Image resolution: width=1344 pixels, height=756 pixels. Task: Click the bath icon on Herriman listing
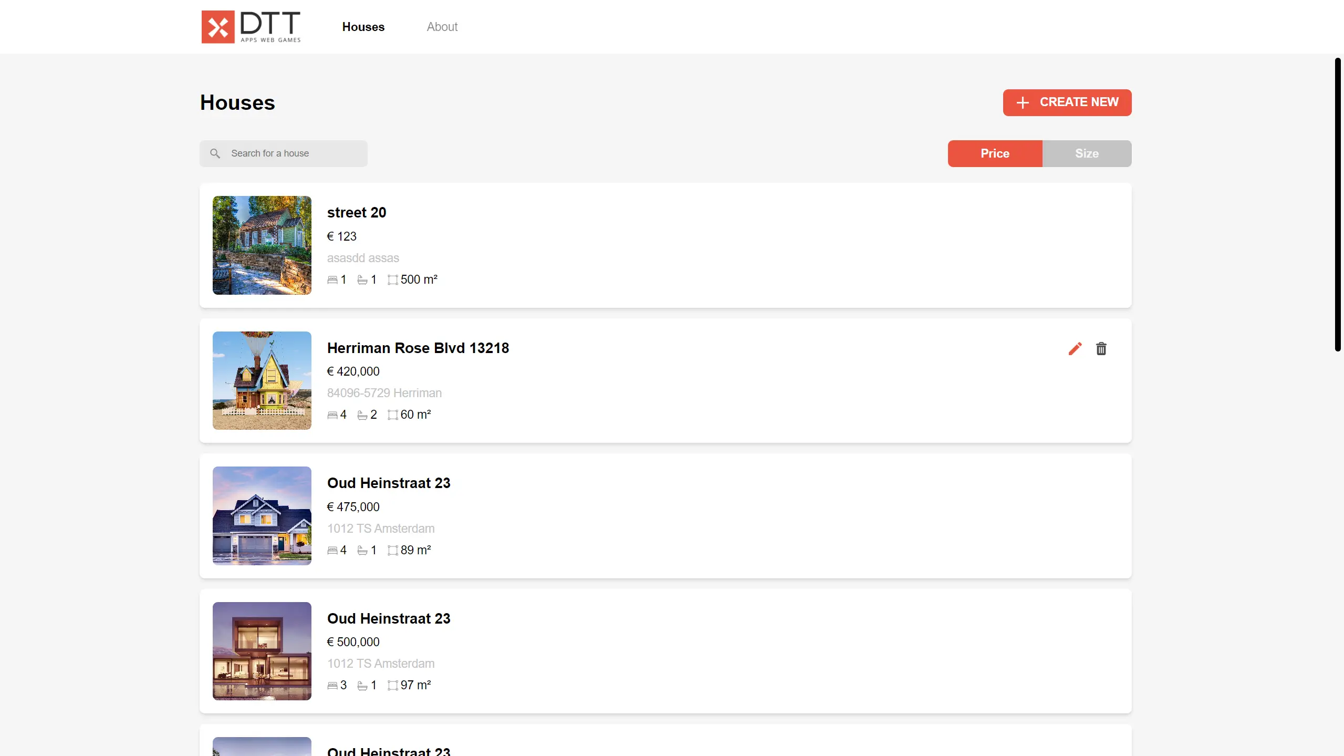tap(362, 415)
